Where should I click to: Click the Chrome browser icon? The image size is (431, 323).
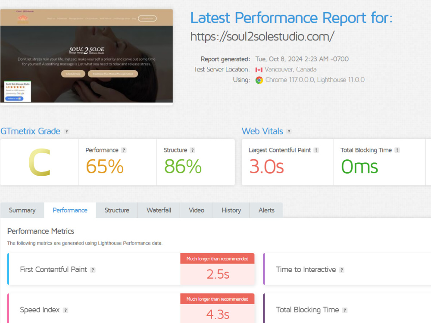tap(259, 80)
